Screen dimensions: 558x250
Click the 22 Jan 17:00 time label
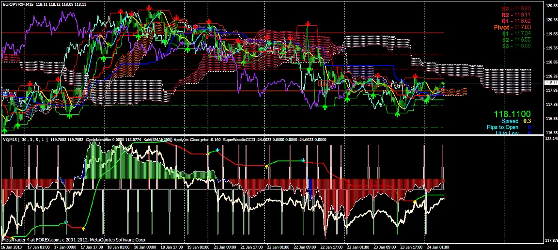pyautogui.click(x=331, y=247)
